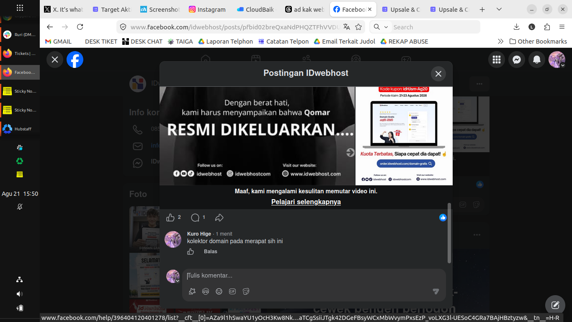Open the Firefox application menu
572x322 pixels.
tap(562, 27)
